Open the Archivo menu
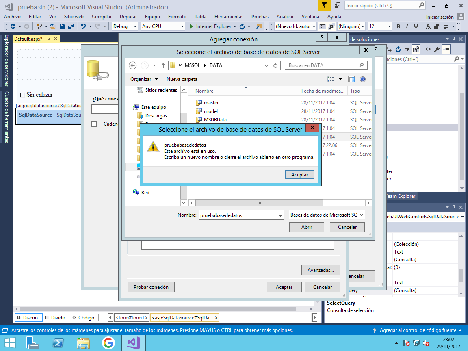Image resolution: width=468 pixels, height=351 pixels. pyautogui.click(x=12, y=17)
